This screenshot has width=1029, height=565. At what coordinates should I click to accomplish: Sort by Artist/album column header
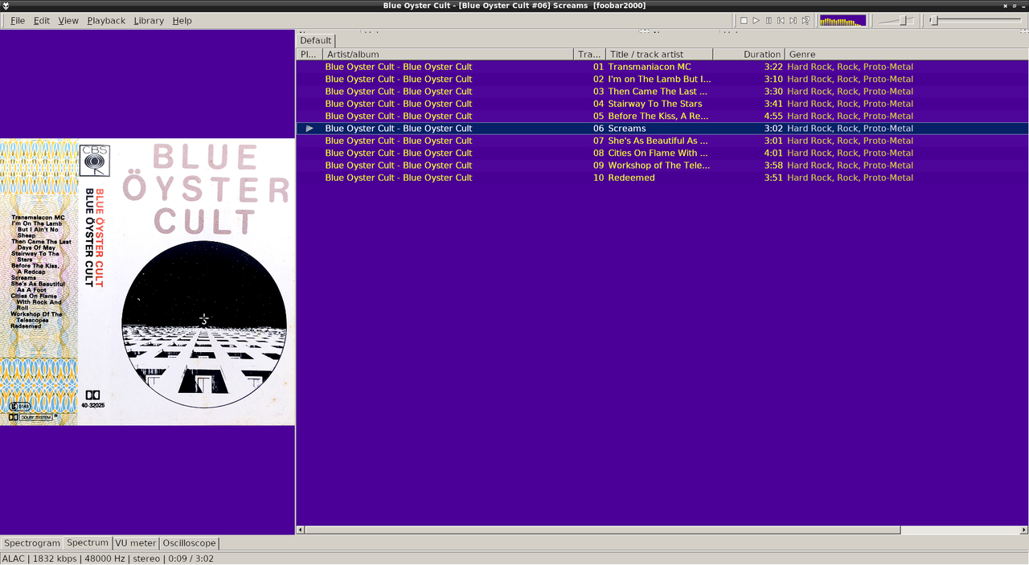[x=449, y=55]
